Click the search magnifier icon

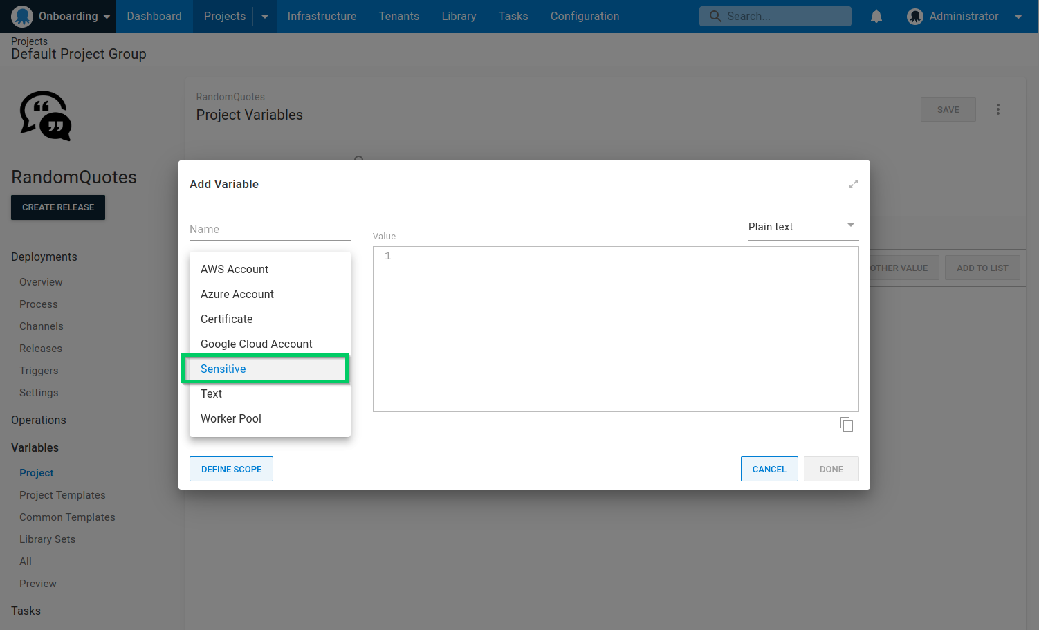point(716,15)
